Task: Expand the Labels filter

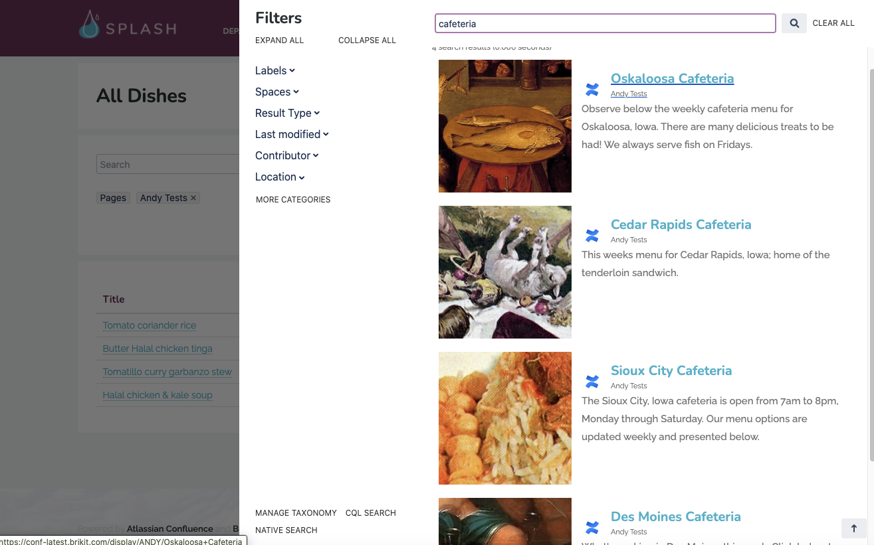Action: (x=275, y=70)
